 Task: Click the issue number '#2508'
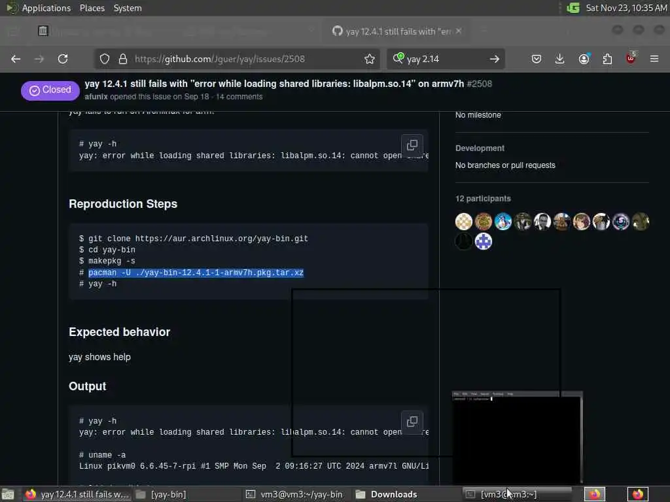coord(480,84)
